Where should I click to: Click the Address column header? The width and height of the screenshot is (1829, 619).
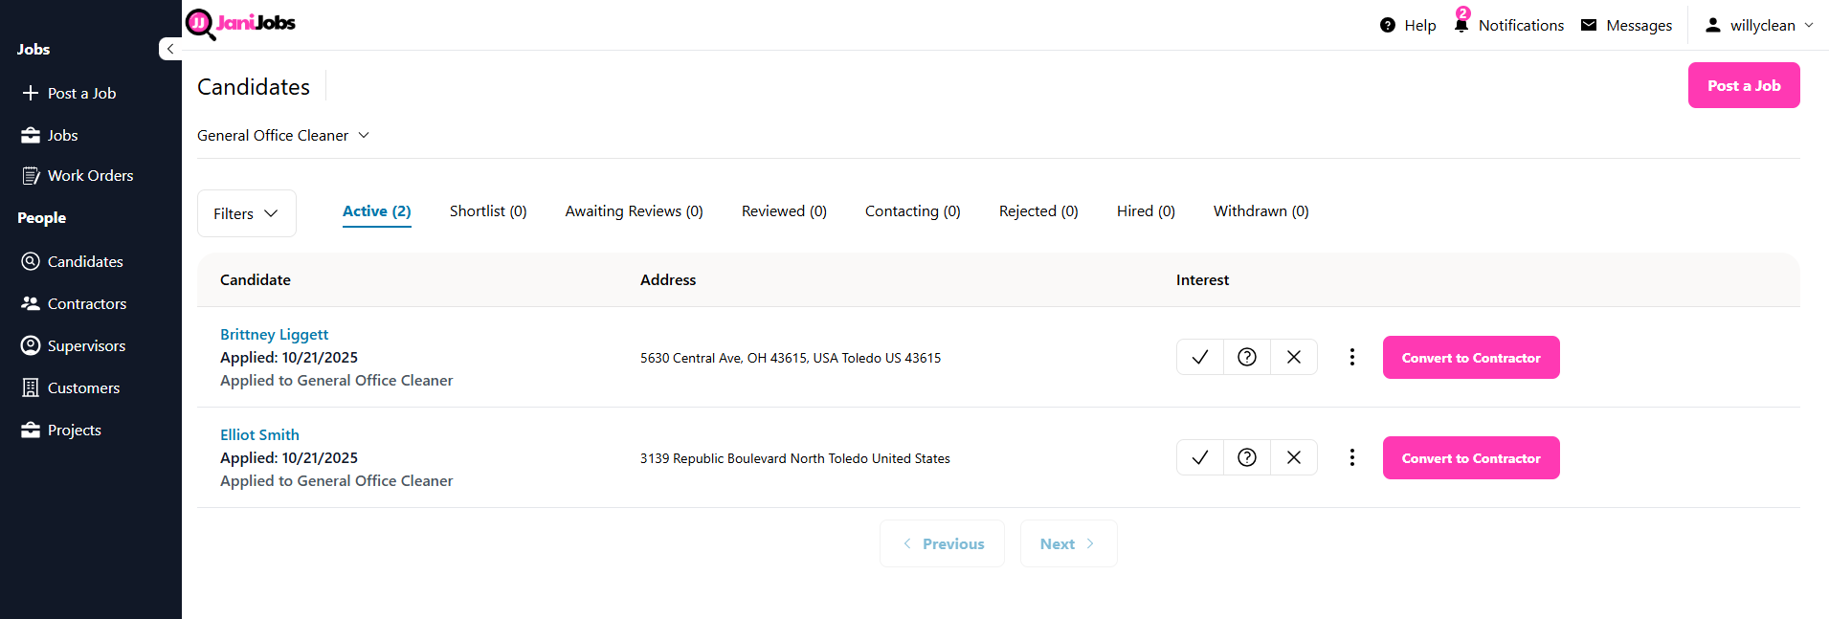tap(668, 279)
